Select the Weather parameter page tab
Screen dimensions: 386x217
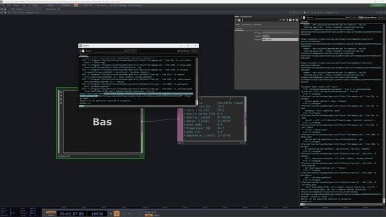point(239,29)
